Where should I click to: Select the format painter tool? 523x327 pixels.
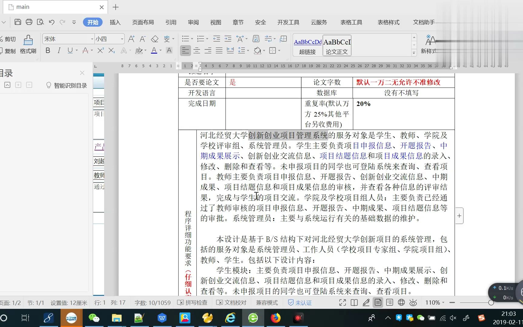pos(28,44)
